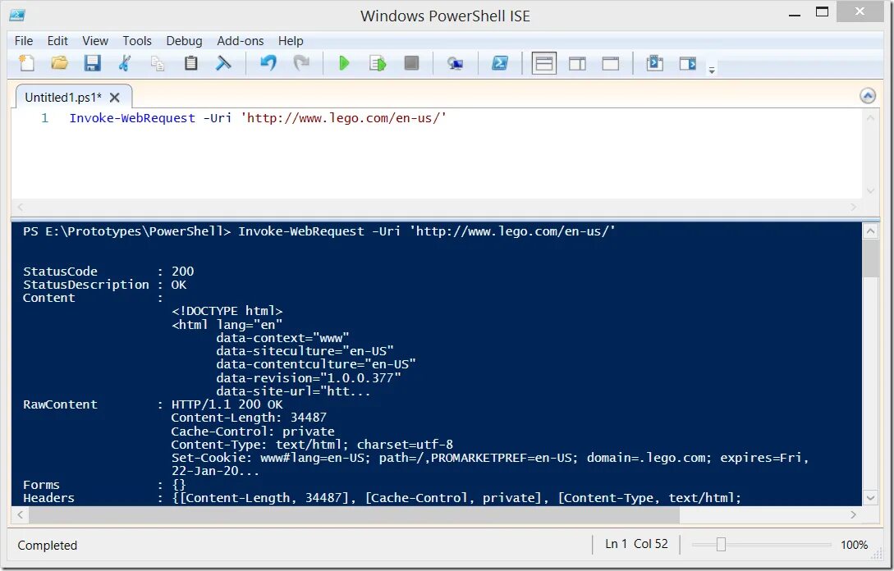Show script pane maximized layout
This screenshot has height=571, width=894.
click(611, 63)
